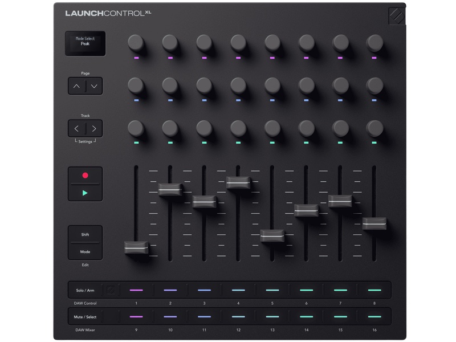
Task: Toggle channel button 7 in the DAW Control row
Action: (x=340, y=290)
